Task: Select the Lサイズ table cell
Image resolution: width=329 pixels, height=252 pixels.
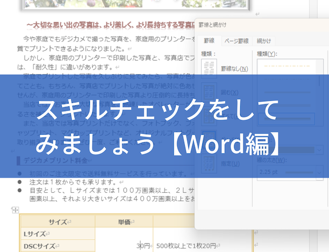Action: pos(58,234)
